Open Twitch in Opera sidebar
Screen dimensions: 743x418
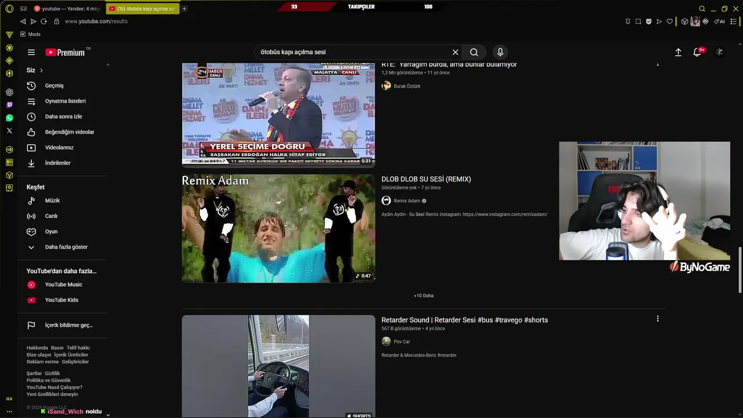click(x=9, y=105)
